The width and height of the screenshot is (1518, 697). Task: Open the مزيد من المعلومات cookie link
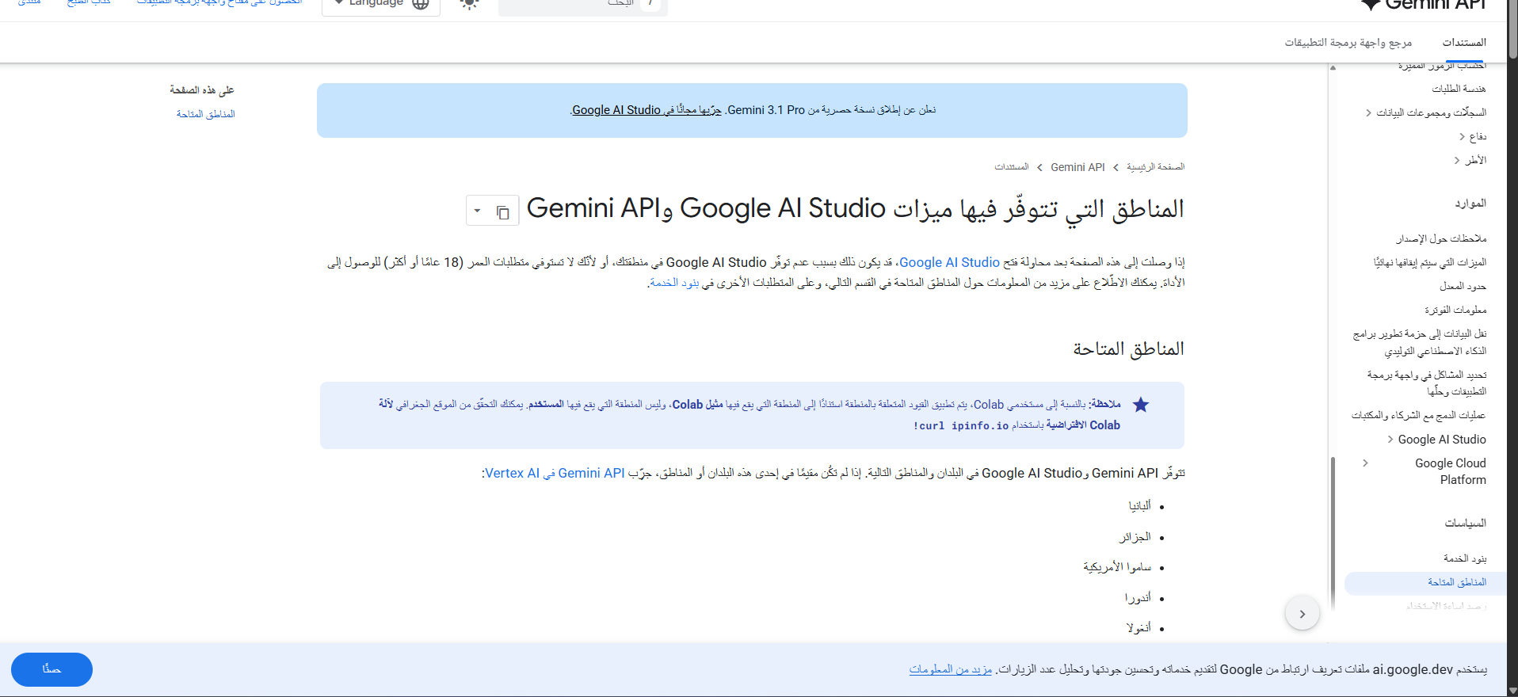[950, 670]
